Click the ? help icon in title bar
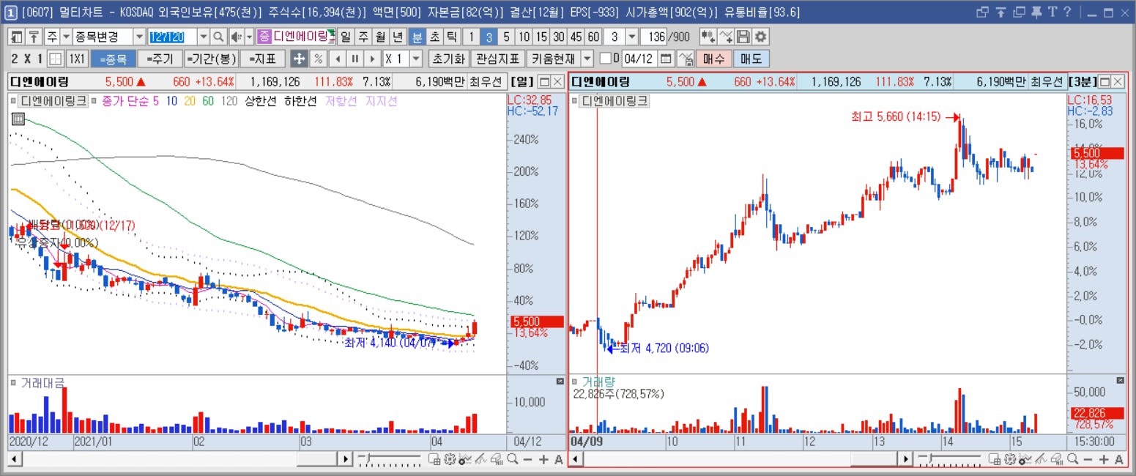This screenshot has width=1136, height=476. pos(1068,12)
